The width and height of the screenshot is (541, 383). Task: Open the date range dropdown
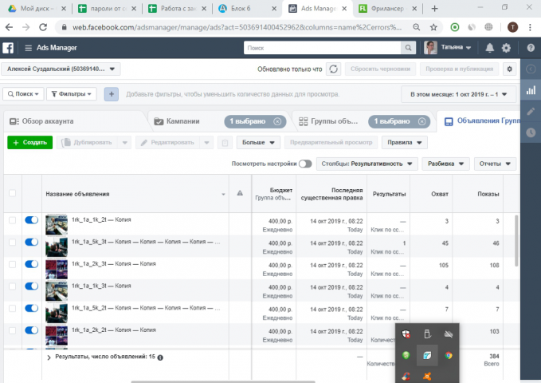[459, 94]
